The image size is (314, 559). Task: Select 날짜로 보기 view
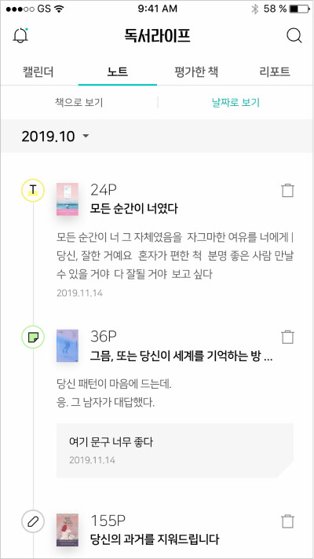click(x=235, y=103)
